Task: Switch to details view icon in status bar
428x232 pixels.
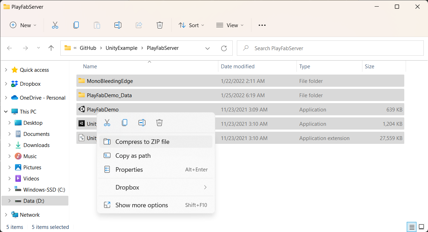Action: 412,227
